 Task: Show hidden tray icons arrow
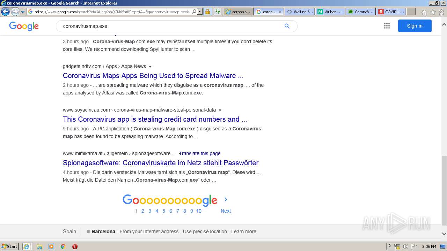390,246
